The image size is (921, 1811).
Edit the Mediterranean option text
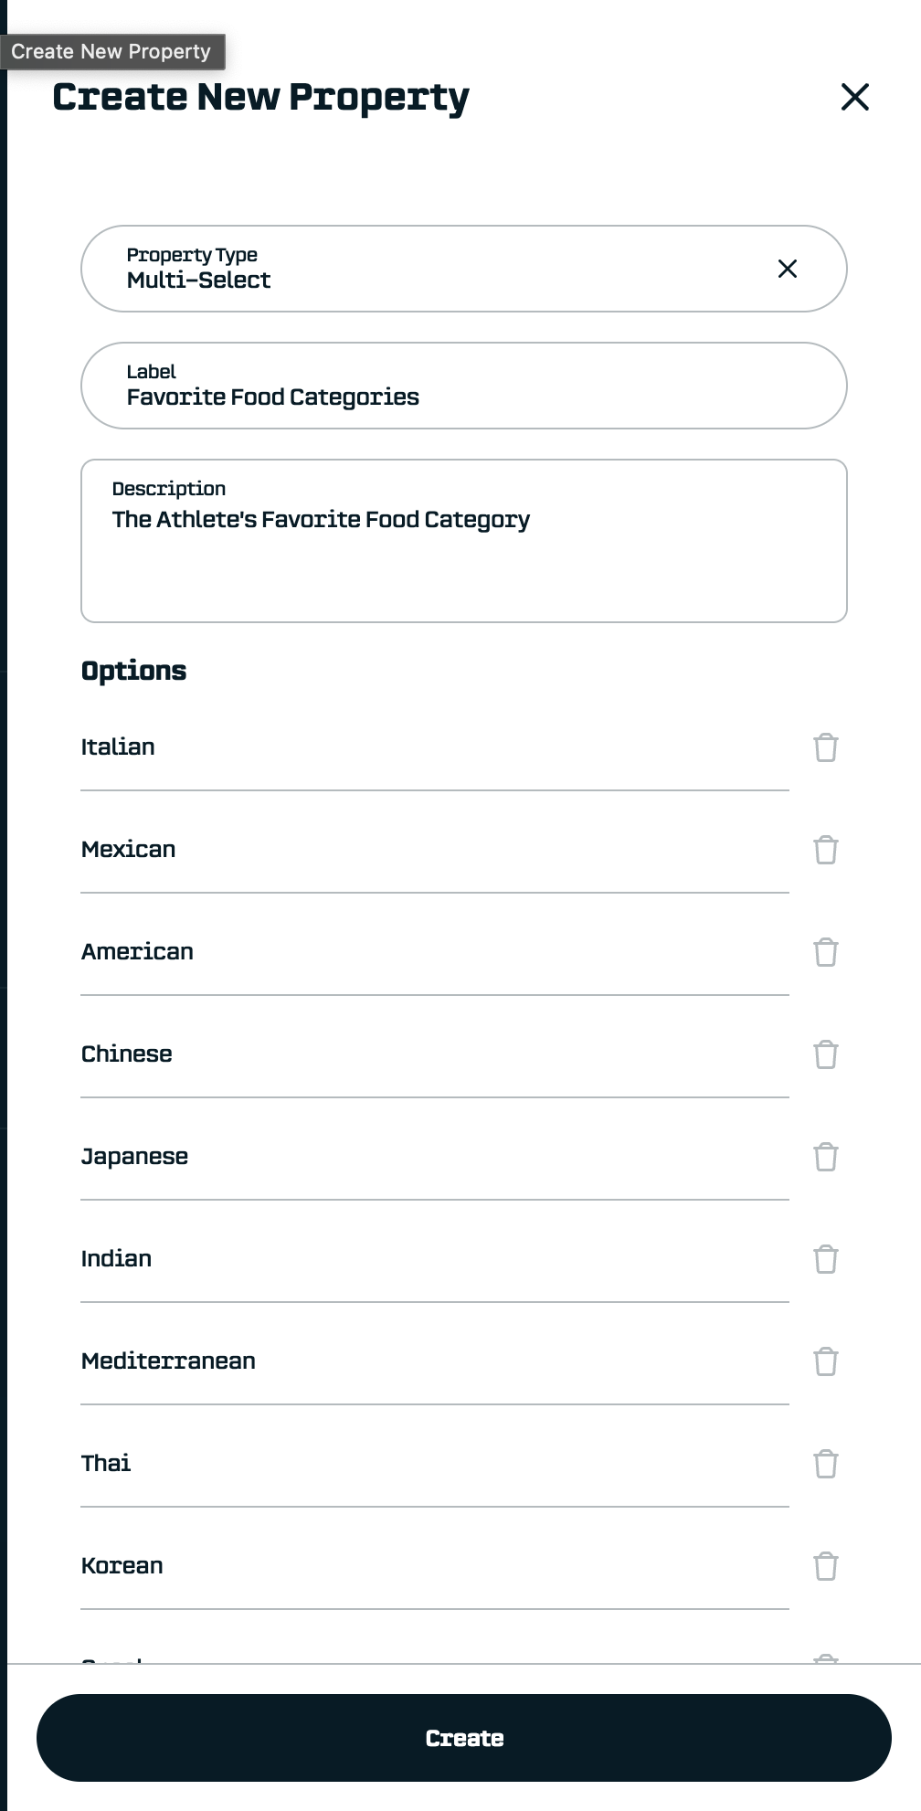coord(434,1361)
